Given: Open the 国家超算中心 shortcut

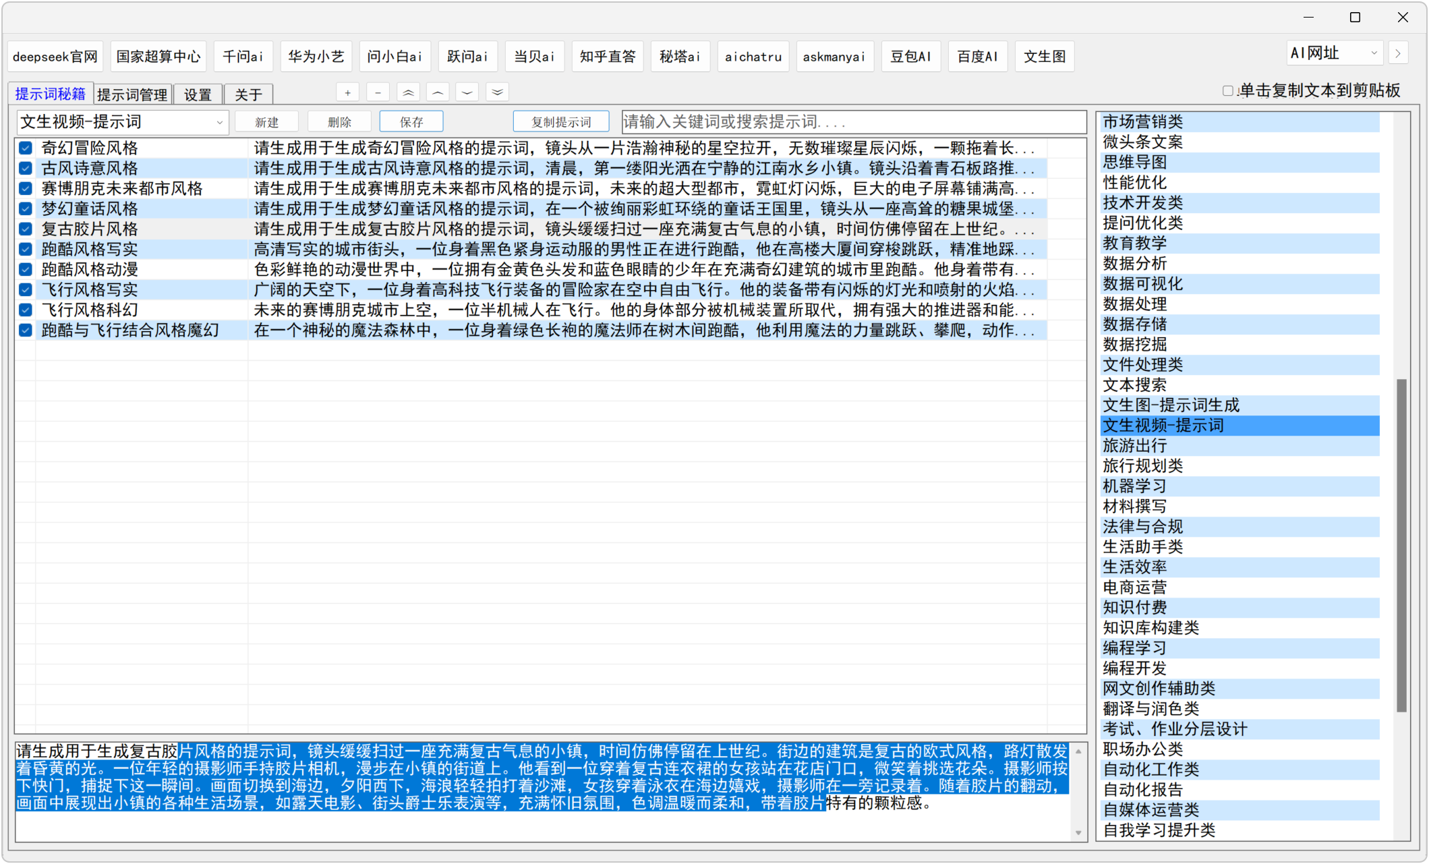Looking at the screenshot, I should tap(158, 57).
